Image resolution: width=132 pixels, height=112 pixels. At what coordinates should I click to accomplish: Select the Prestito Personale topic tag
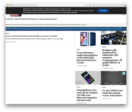click(x=46, y=25)
